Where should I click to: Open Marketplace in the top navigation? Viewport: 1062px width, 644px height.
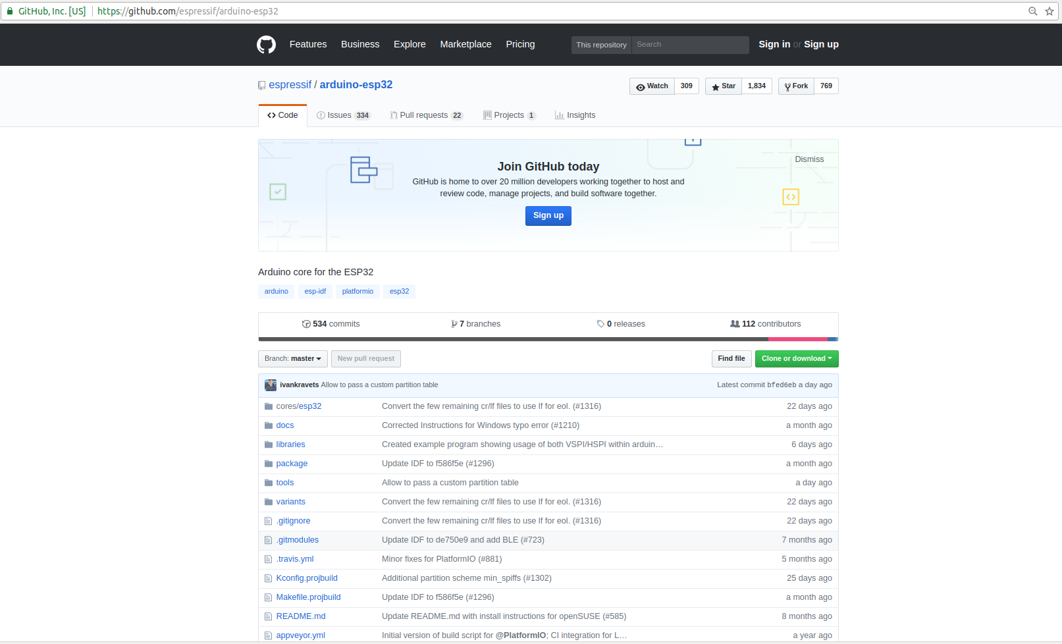pos(466,45)
